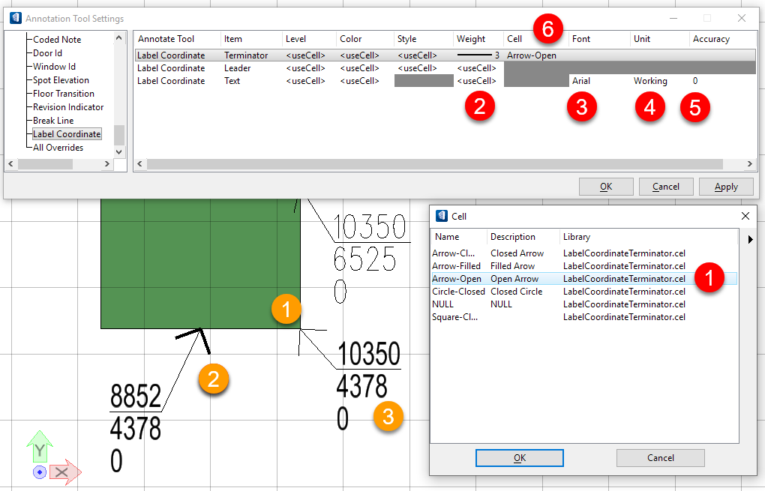Click the Annotation Tool Settings window icon
Viewport: 765px width, 491px height.
pos(16,18)
